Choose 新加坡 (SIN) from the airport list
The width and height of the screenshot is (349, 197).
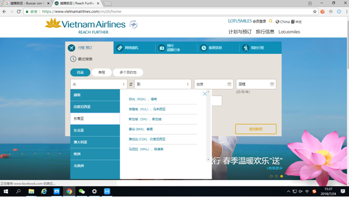coord(145,119)
